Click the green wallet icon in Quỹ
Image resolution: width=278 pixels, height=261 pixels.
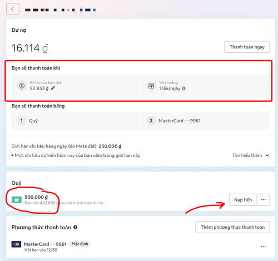17,200
